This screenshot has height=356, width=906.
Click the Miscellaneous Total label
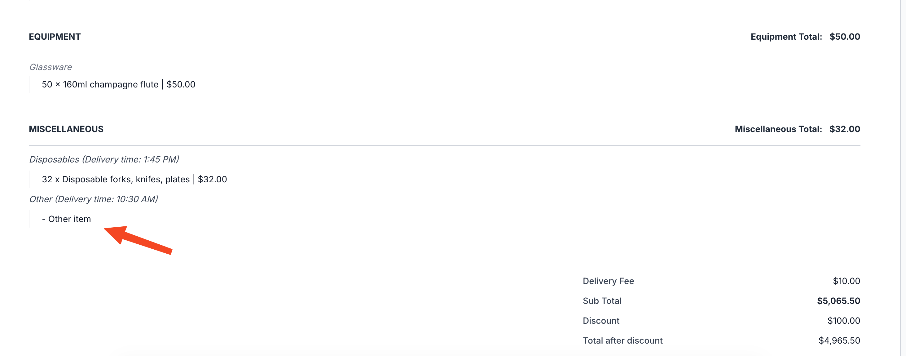(x=778, y=129)
